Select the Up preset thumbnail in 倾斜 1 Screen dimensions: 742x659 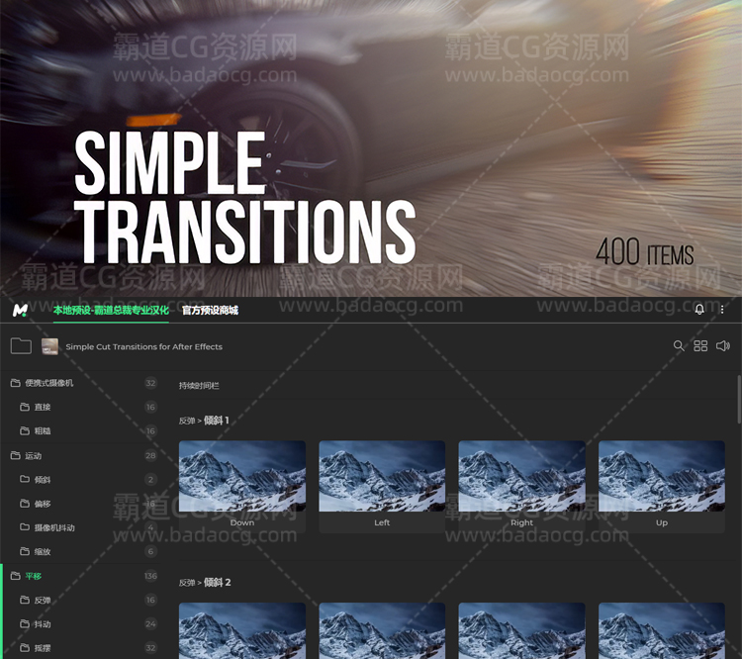(662, 476)
